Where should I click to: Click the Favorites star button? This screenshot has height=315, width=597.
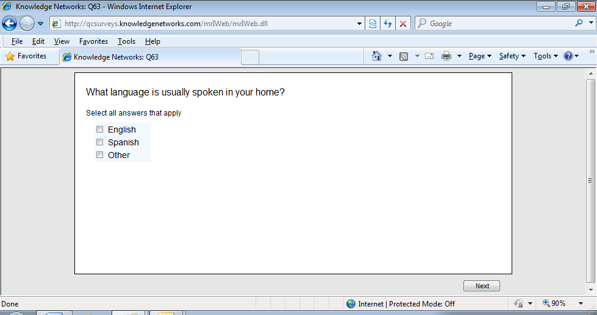point(26,56)
